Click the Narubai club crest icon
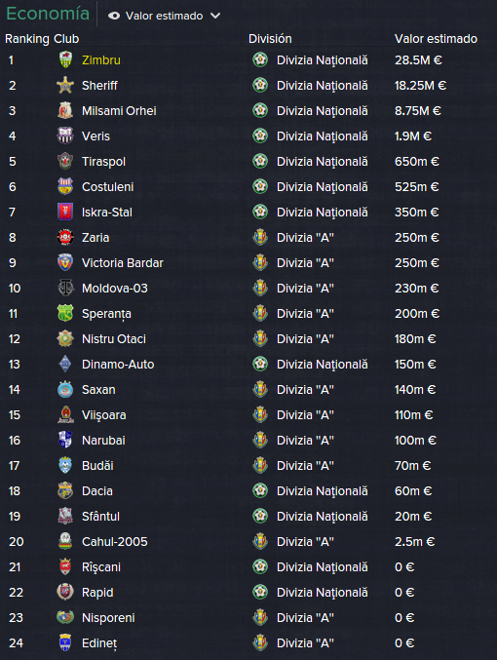 (x=65, y=440)
